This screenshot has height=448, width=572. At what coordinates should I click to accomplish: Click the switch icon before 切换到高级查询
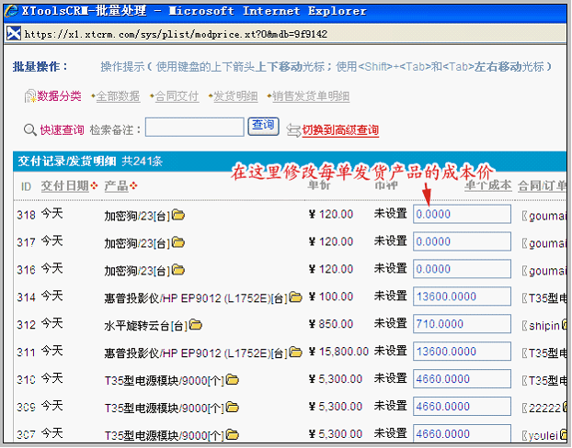click(x=293, y=130)
